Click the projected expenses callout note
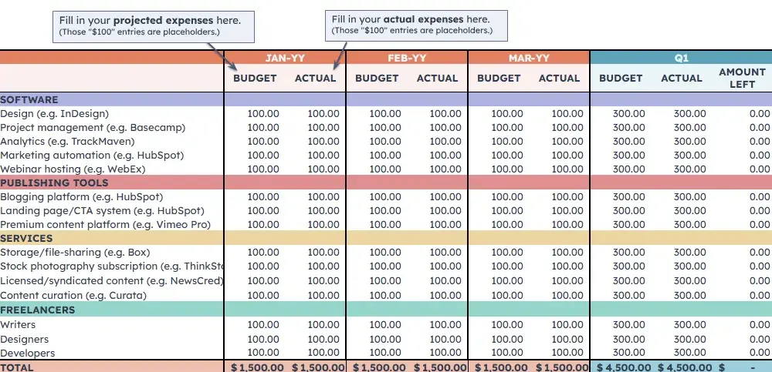This screenshot has height=372, width=772. pos(153,25)
